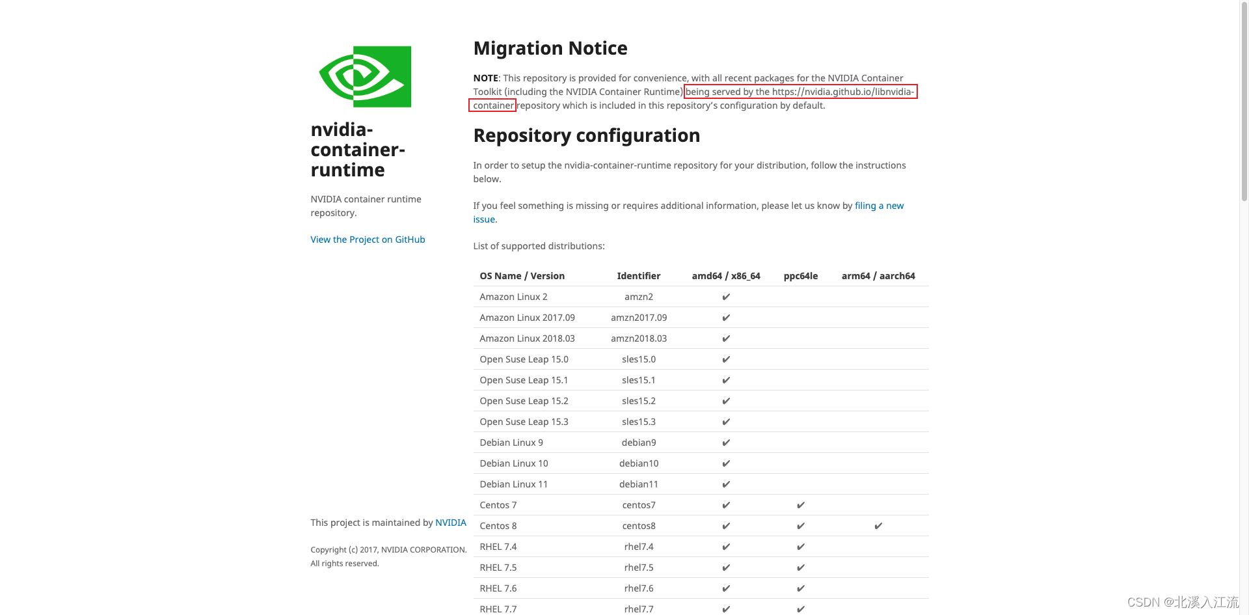The height and width of the screenshot is (615, 1249).
Task: Select the 'Centos 7' cell
Action: click(x=498, y=505)
